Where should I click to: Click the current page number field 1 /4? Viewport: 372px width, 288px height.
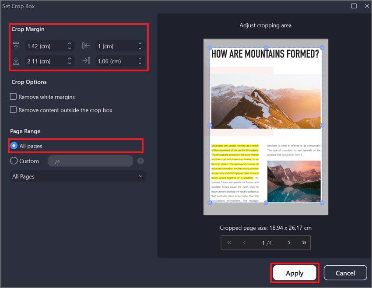click(267, 243)
